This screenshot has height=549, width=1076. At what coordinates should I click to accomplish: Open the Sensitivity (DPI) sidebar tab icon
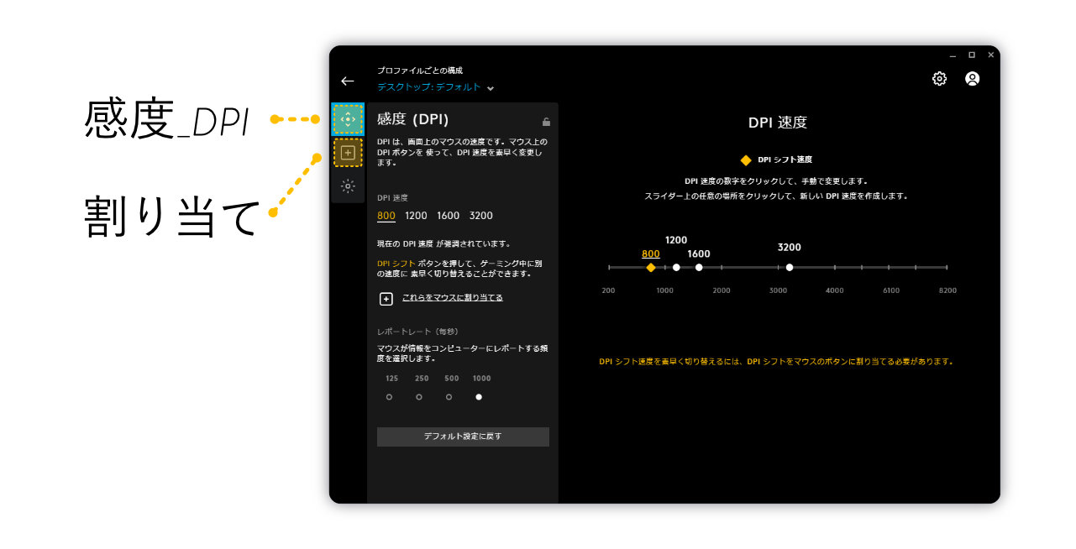coord(348,119)
